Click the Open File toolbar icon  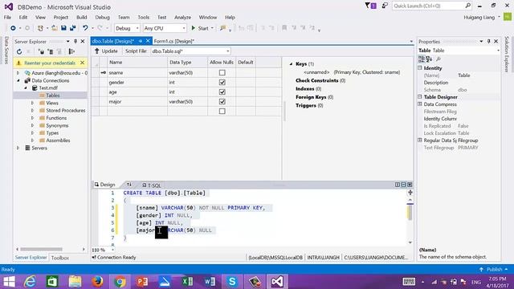coord(55,28)
